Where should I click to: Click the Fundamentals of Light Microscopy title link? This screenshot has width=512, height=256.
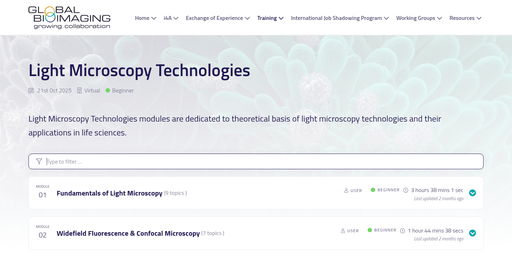109,193
